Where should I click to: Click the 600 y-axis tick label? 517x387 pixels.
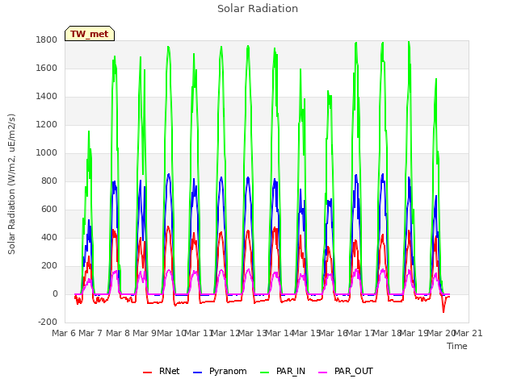[x=49, y=210]
